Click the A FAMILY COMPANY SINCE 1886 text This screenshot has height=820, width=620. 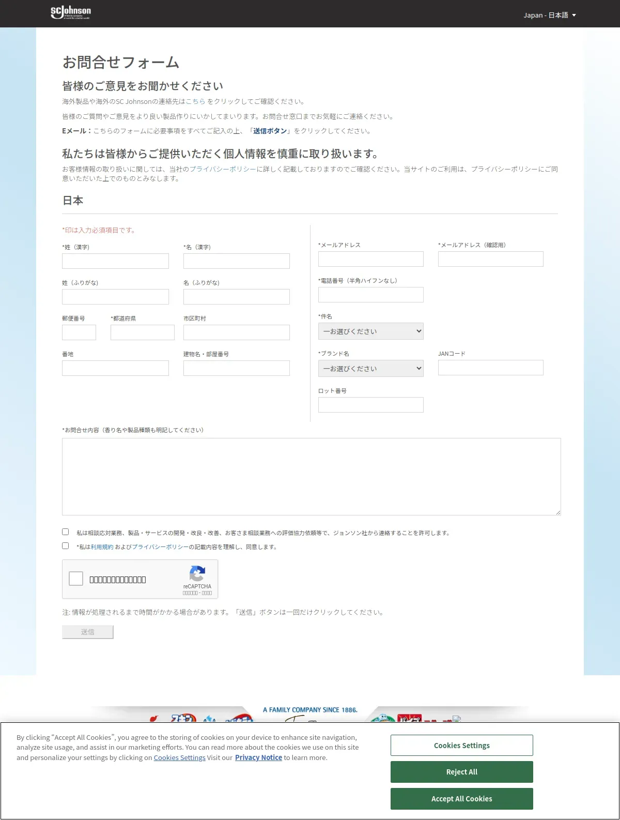tap(310, 710)
